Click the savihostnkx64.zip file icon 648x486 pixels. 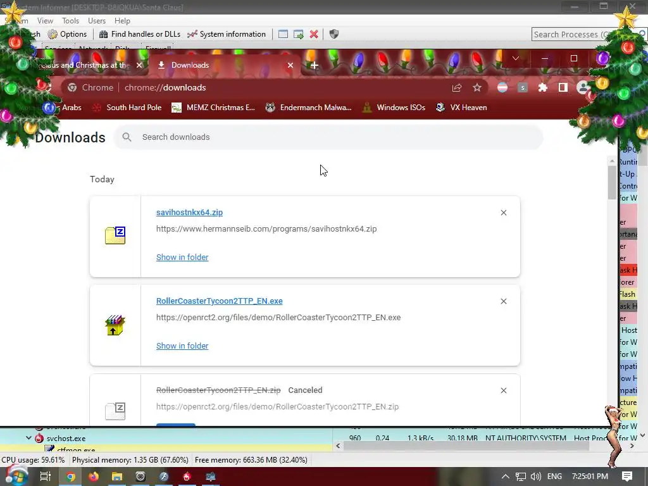tap(115, 235)
